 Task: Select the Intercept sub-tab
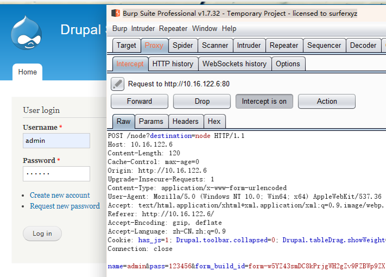pyautogui.click(x=130, y=64)
